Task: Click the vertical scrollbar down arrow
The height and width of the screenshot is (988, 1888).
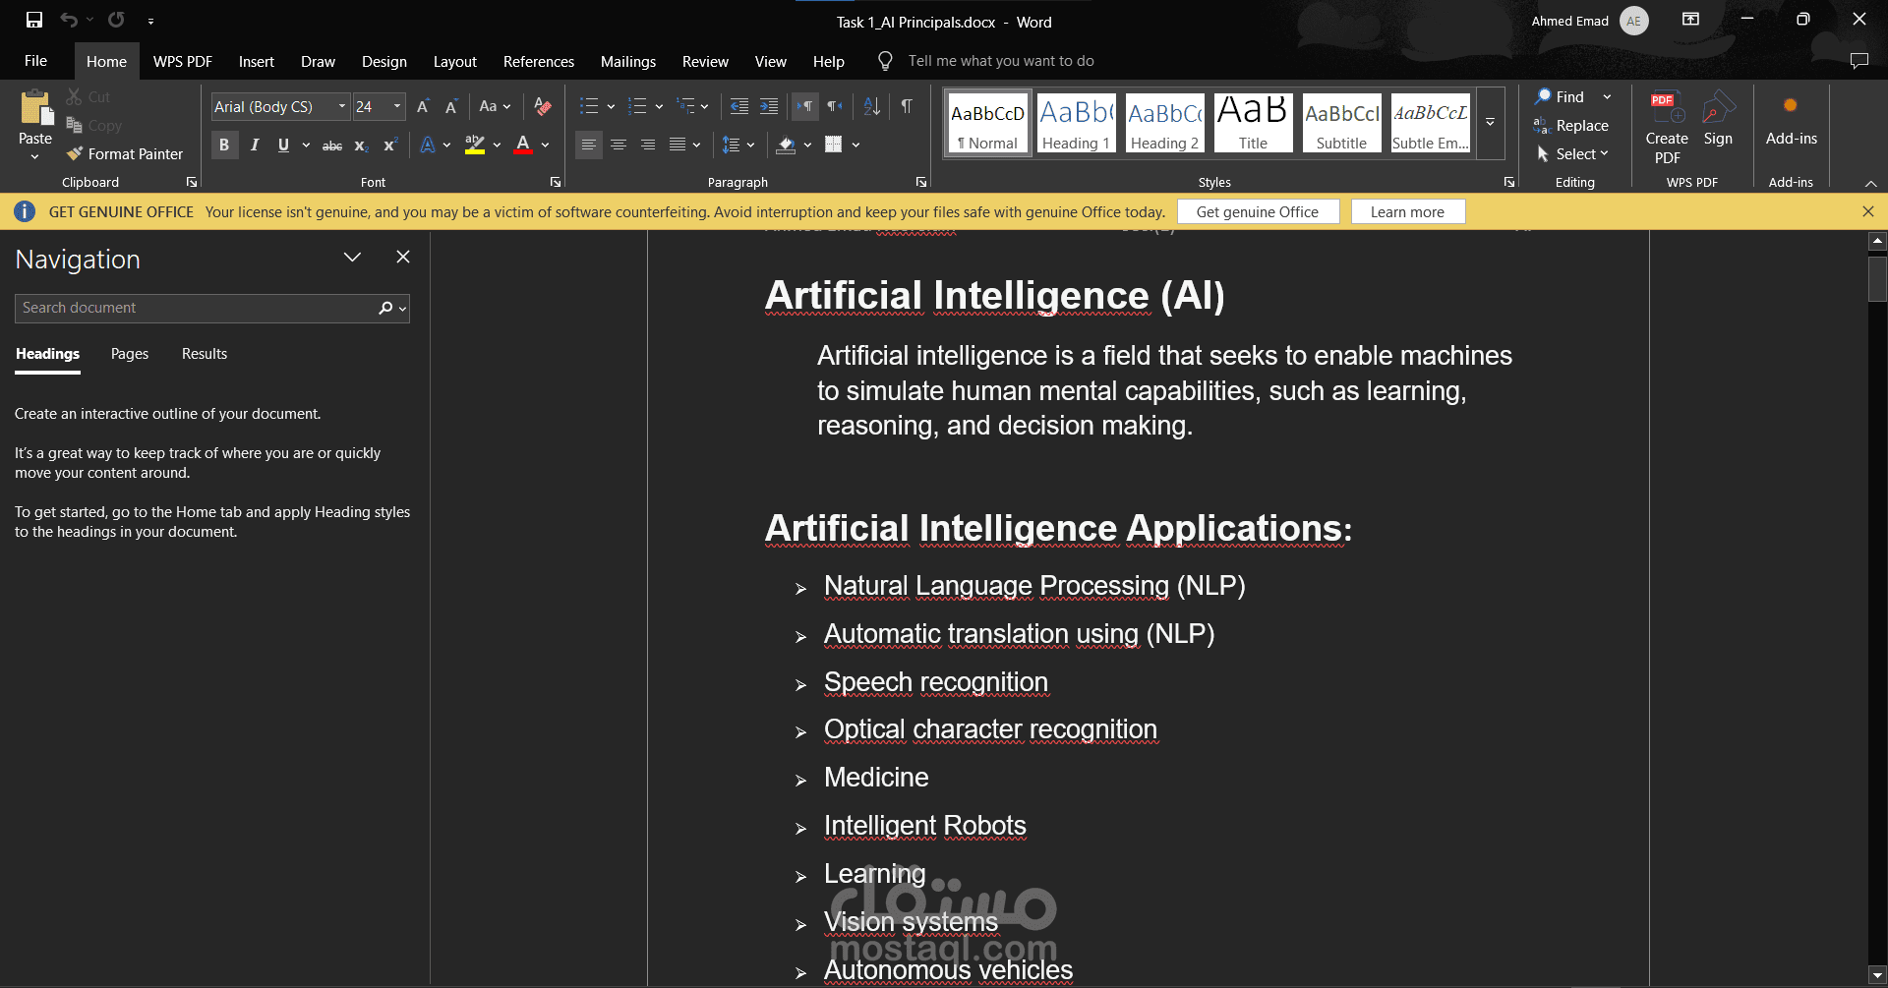Action: [1877, 975]
